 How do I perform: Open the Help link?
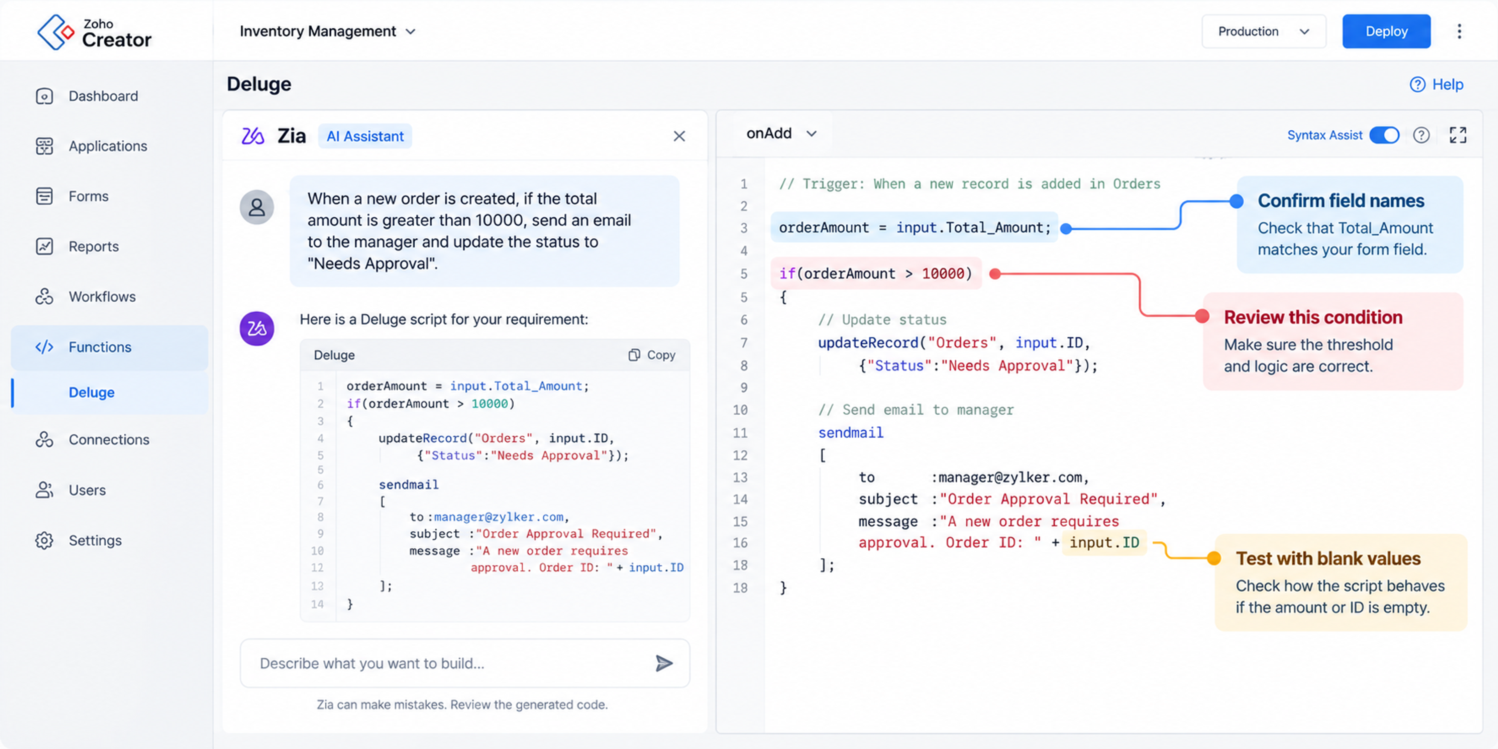1436,85
